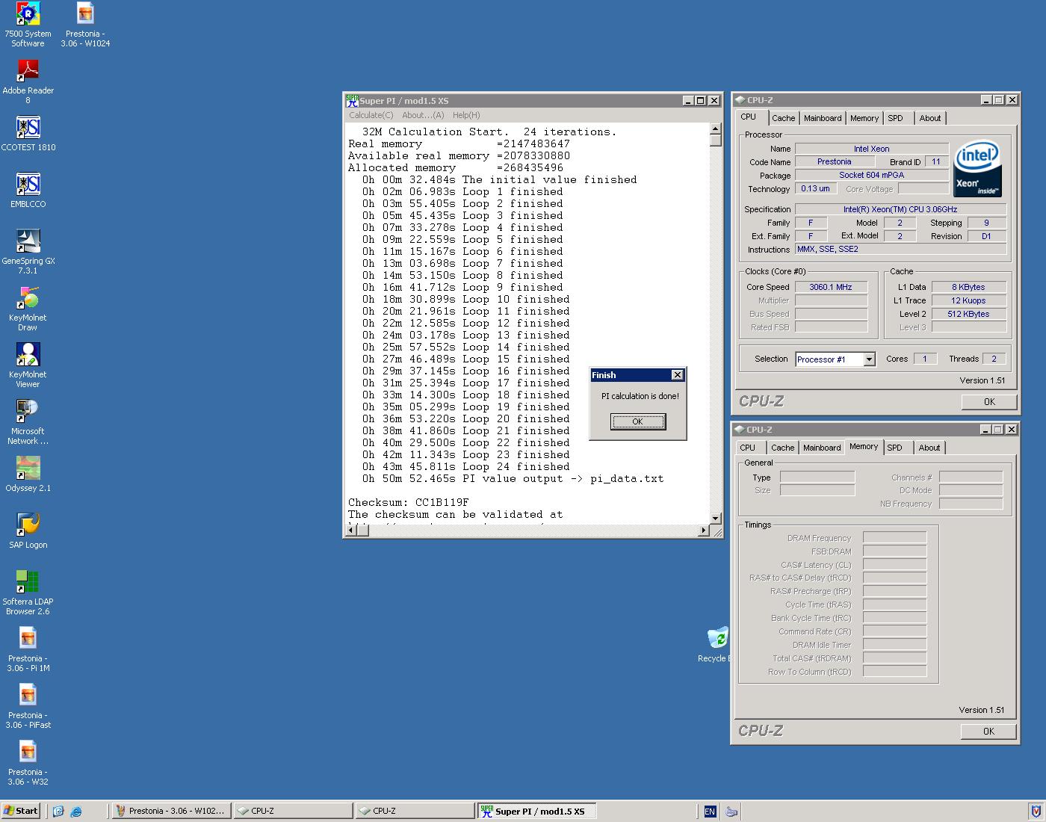Click system tray icon next to language bar
The width and height of the screenshot is (1046, 822).
731,811
